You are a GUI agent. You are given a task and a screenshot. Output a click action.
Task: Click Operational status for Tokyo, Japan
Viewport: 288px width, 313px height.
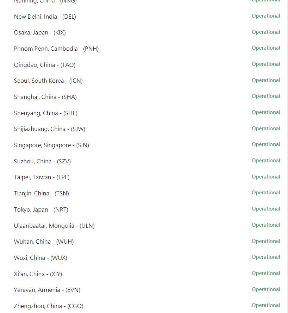pos(266,209)
